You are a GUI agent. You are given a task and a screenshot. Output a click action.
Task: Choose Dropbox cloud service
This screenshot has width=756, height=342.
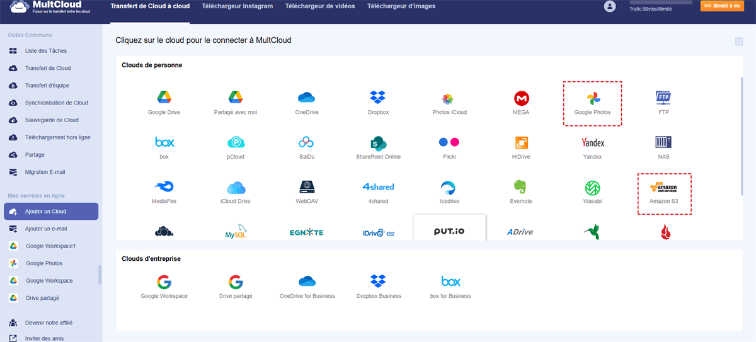[378, 103]
